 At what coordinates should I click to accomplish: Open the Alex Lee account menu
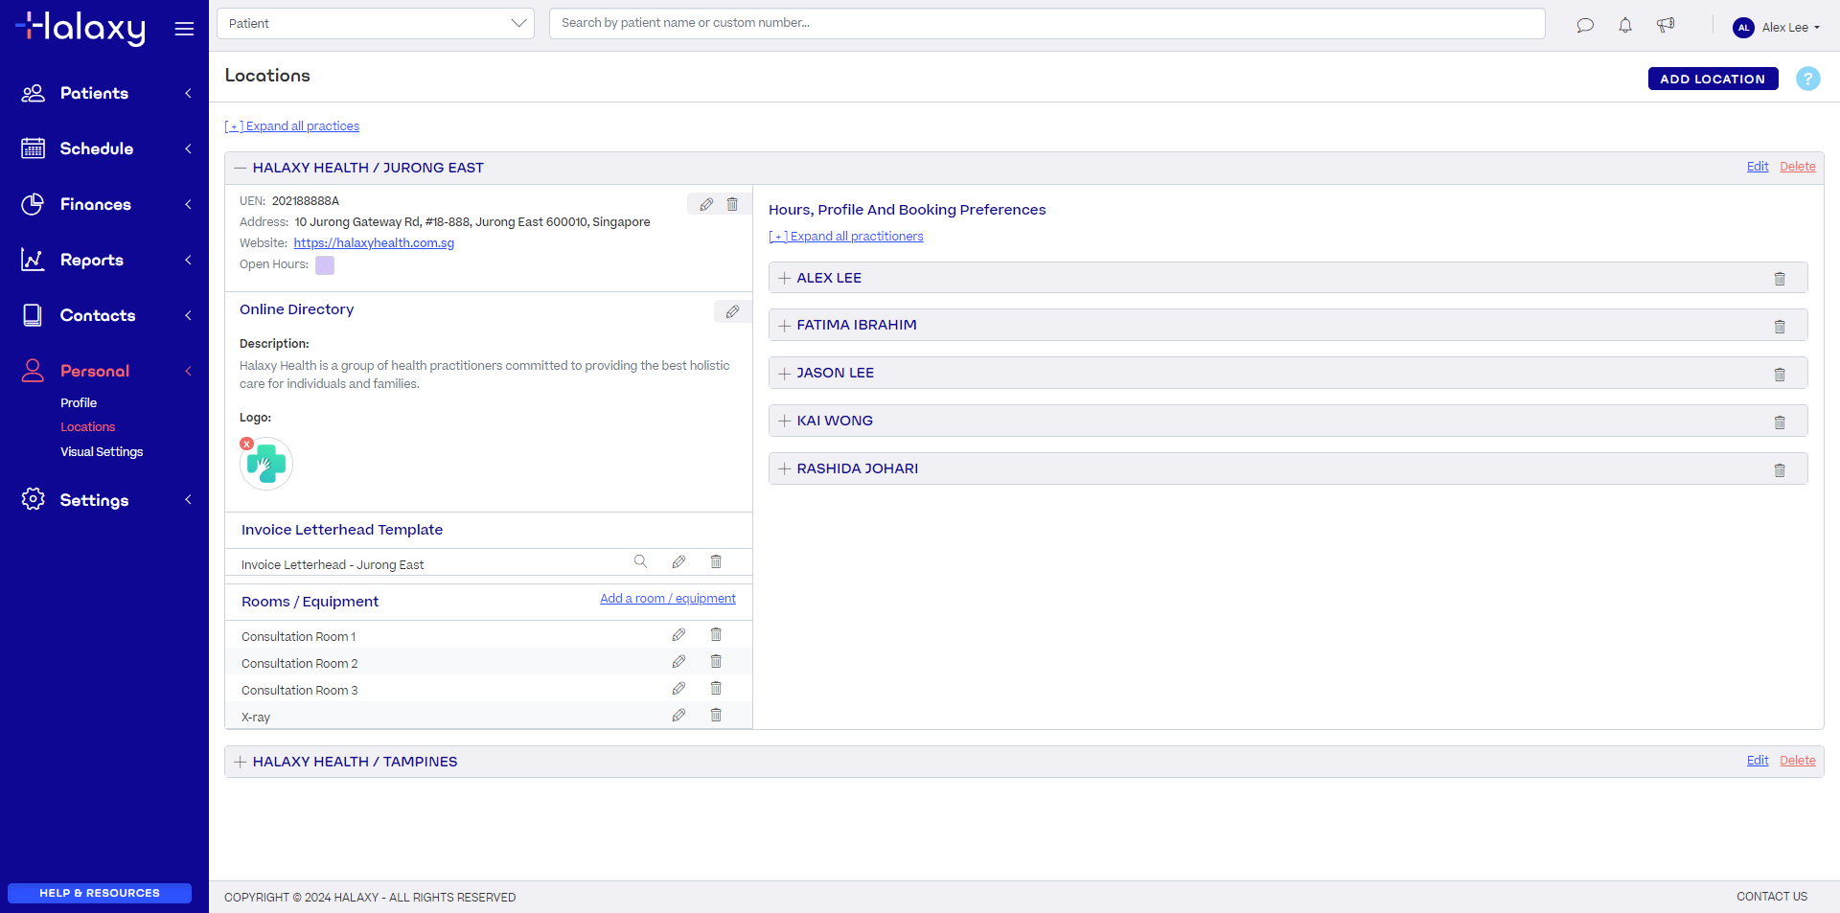pos(1776,27)
